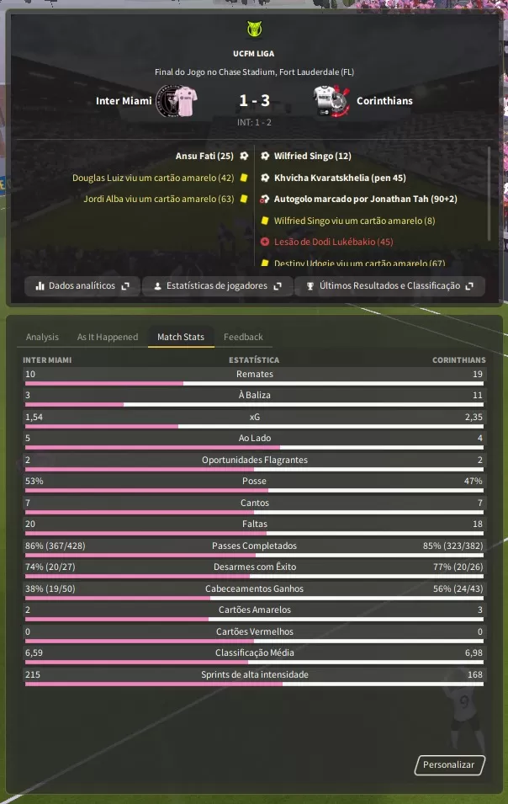Click the UCFM Liga competition logo
508x804 pixels.
pos(254,29)
